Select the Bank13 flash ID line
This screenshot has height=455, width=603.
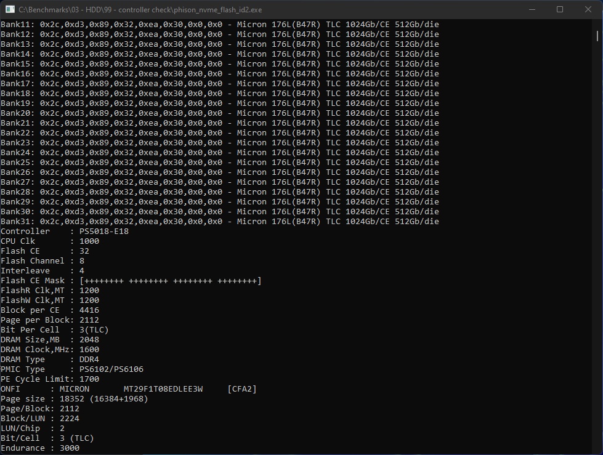point(220,44)
